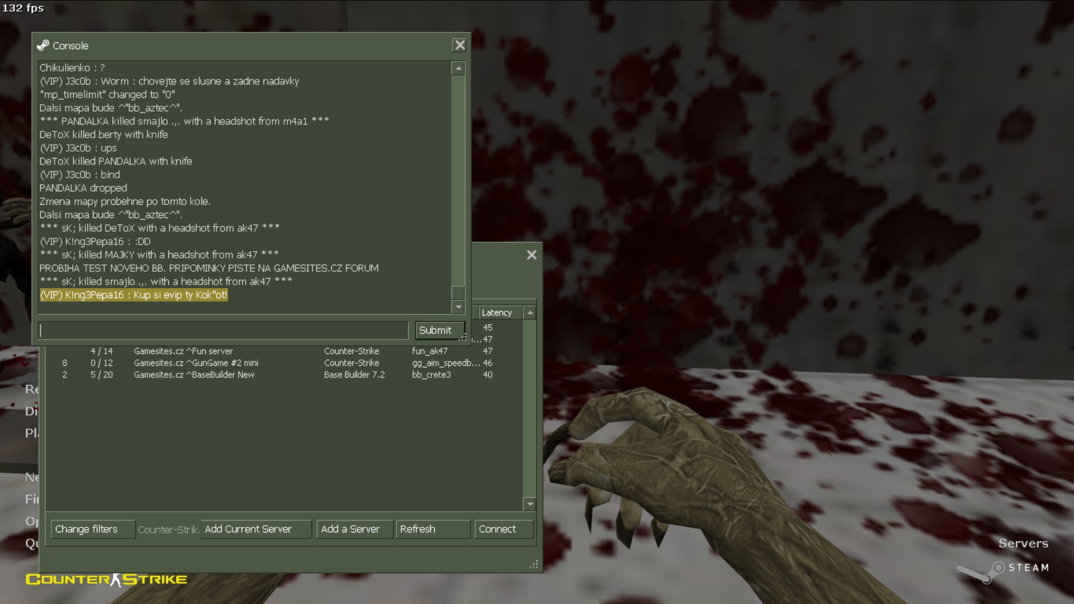Click the Counter-Strik. filter status label
Screen dimensions: 1074x604
[168, 530]
